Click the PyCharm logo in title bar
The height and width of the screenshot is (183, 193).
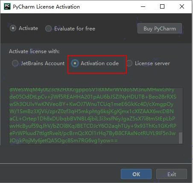[x=7, y=6]
